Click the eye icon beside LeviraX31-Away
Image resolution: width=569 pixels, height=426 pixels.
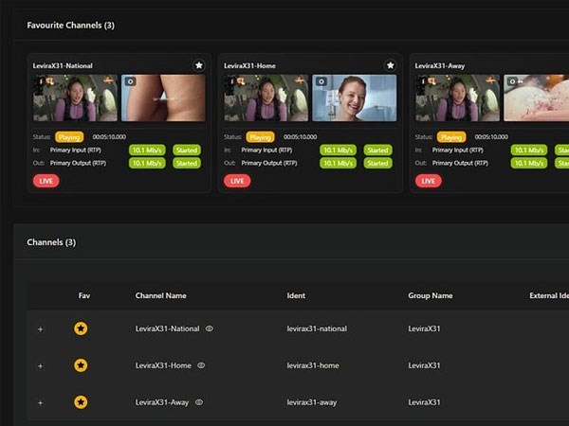[199, 402]
